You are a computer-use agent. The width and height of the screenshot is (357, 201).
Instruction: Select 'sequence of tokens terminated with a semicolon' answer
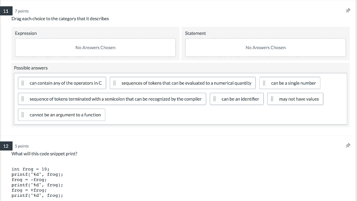115,99
